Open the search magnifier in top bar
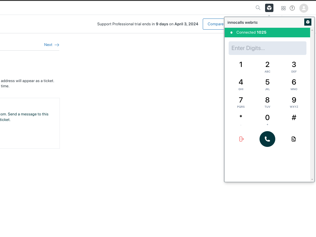Image resolution: width=316 pixels, height=237 pixels. (258, 8)
